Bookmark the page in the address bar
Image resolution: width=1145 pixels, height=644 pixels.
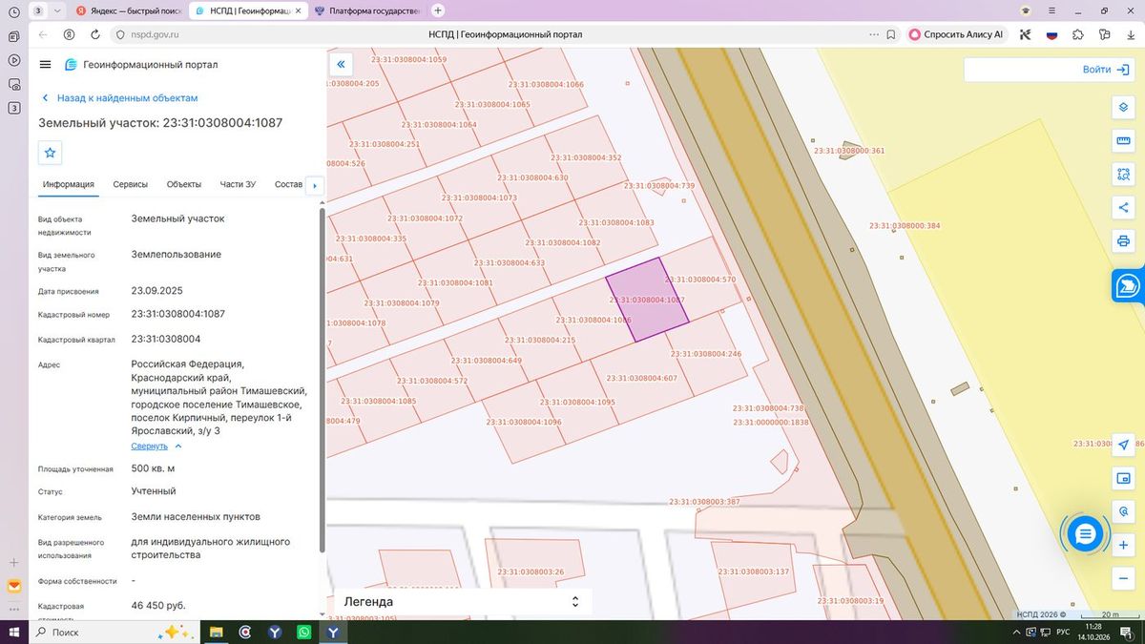890,34
